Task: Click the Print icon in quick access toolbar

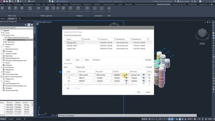Action: (18, 1)
